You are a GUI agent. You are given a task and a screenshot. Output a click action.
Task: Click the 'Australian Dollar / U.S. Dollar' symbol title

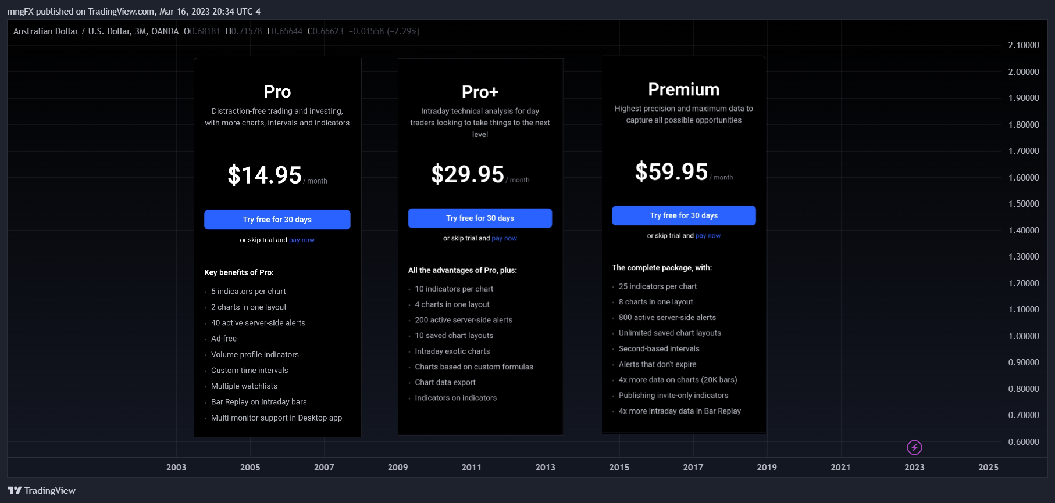[73, 31]
